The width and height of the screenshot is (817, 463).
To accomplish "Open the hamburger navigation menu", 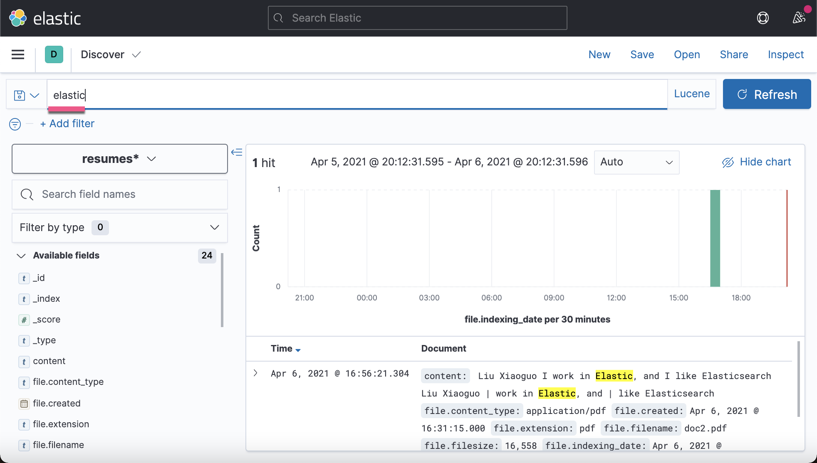I will pos(18,54).
